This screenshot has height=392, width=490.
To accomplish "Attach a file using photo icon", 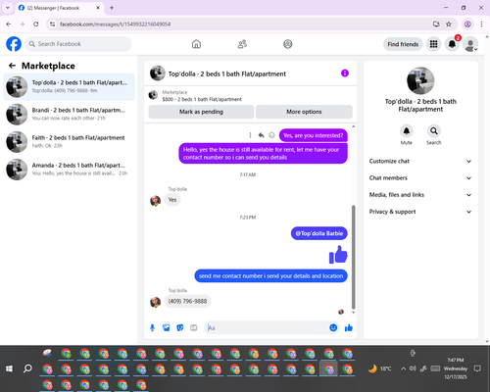I will click(x=167, y=327).
